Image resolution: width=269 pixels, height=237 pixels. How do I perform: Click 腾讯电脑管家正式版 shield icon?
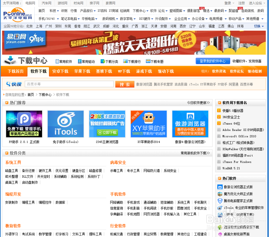click(220, 201)
